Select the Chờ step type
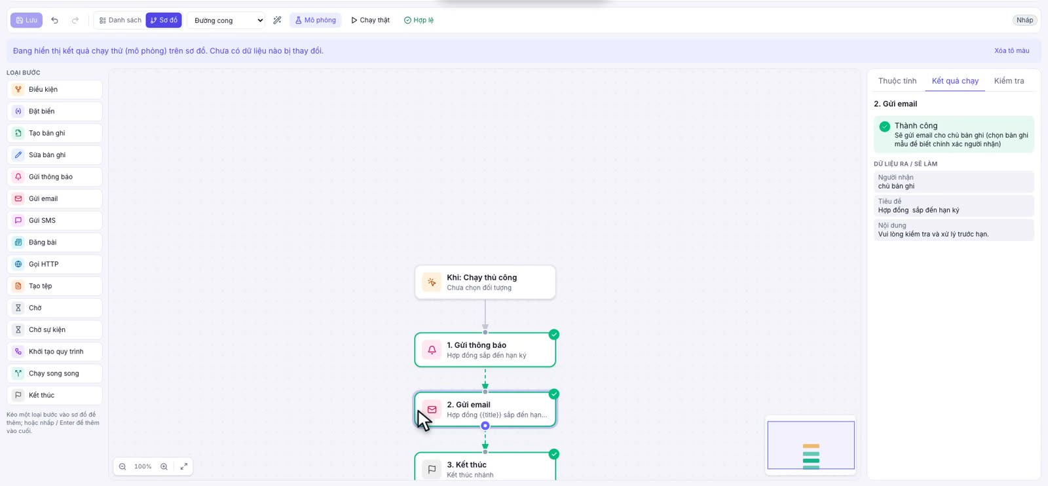The height and width of the screenshot is (486, 1048). (x=54, y=308)
